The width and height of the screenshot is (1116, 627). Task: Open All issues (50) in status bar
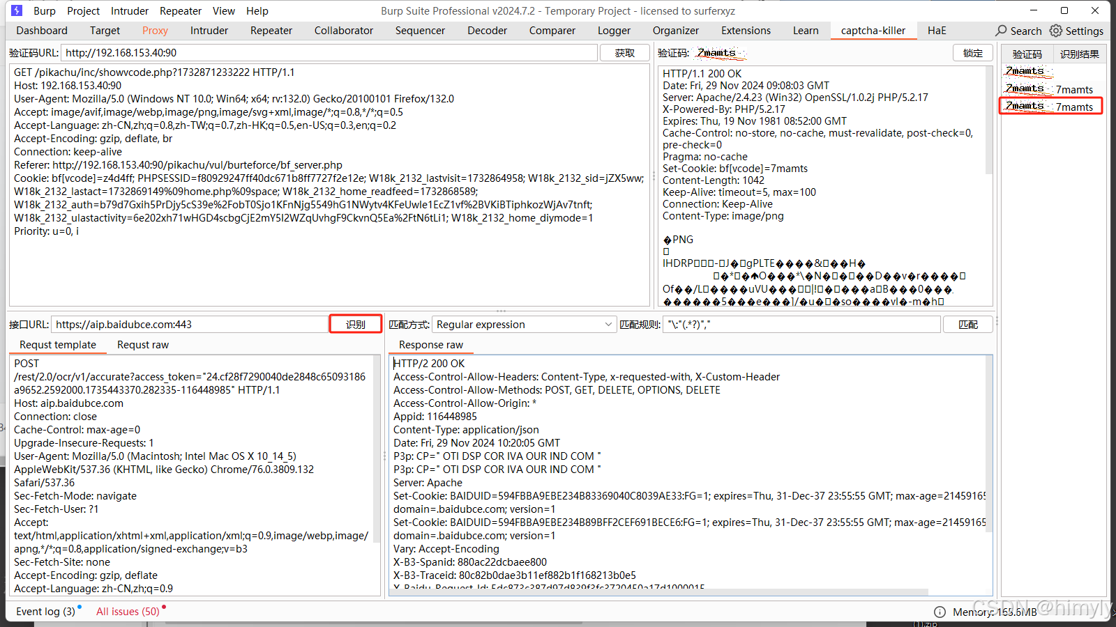pyautogui.click(x=128, y=611)
